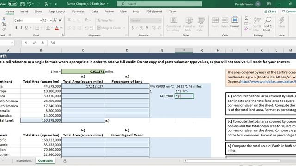
Task: Click the Fill Color bucket icon
Action: pyautogui.click(x=48, y=28)
